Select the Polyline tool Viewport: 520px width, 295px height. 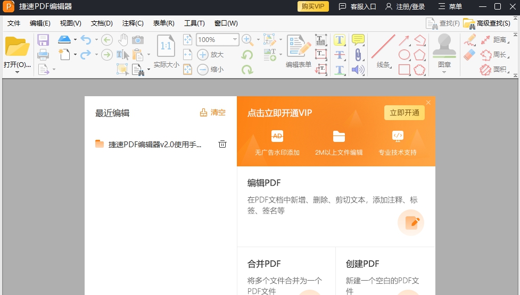point(419,40)
